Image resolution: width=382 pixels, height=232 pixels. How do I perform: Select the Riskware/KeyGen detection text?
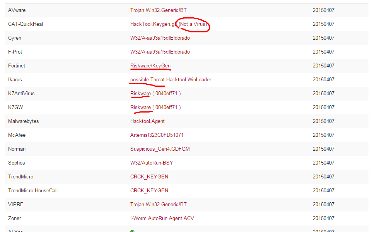(x=150, y=66)
